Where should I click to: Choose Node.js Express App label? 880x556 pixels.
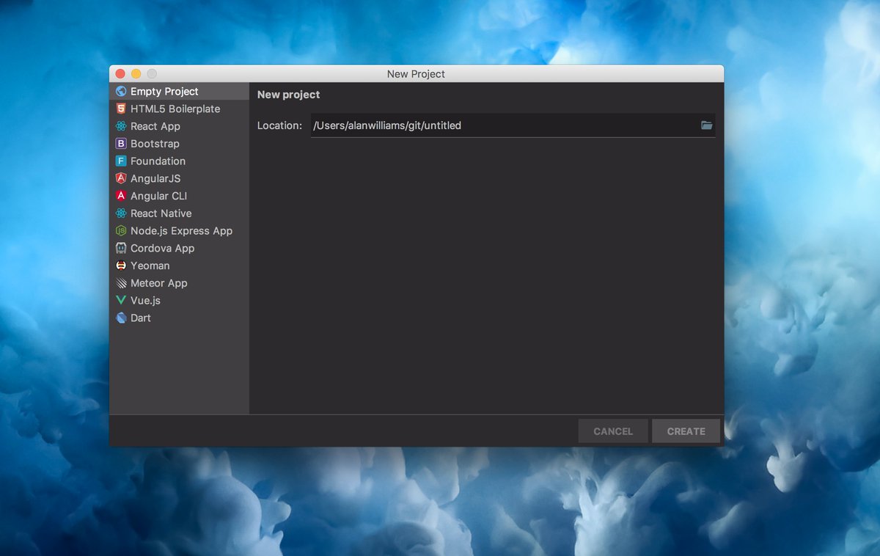click(x=181, y=231)
